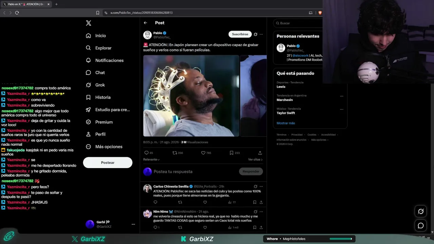Repost Nim Nims' comment

(x=180, y=227)
